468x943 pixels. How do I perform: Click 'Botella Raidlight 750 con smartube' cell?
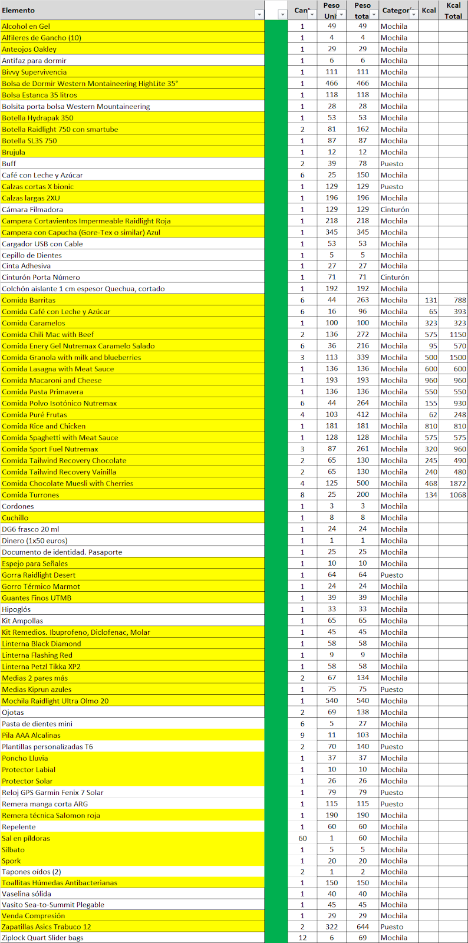(x=132, y=129)
